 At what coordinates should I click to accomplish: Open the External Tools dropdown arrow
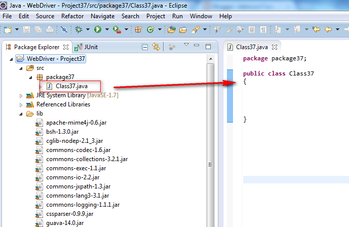point(126,29)
